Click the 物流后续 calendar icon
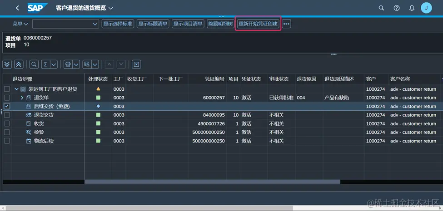This screenshot has width=443, height=211. [28, 141]
